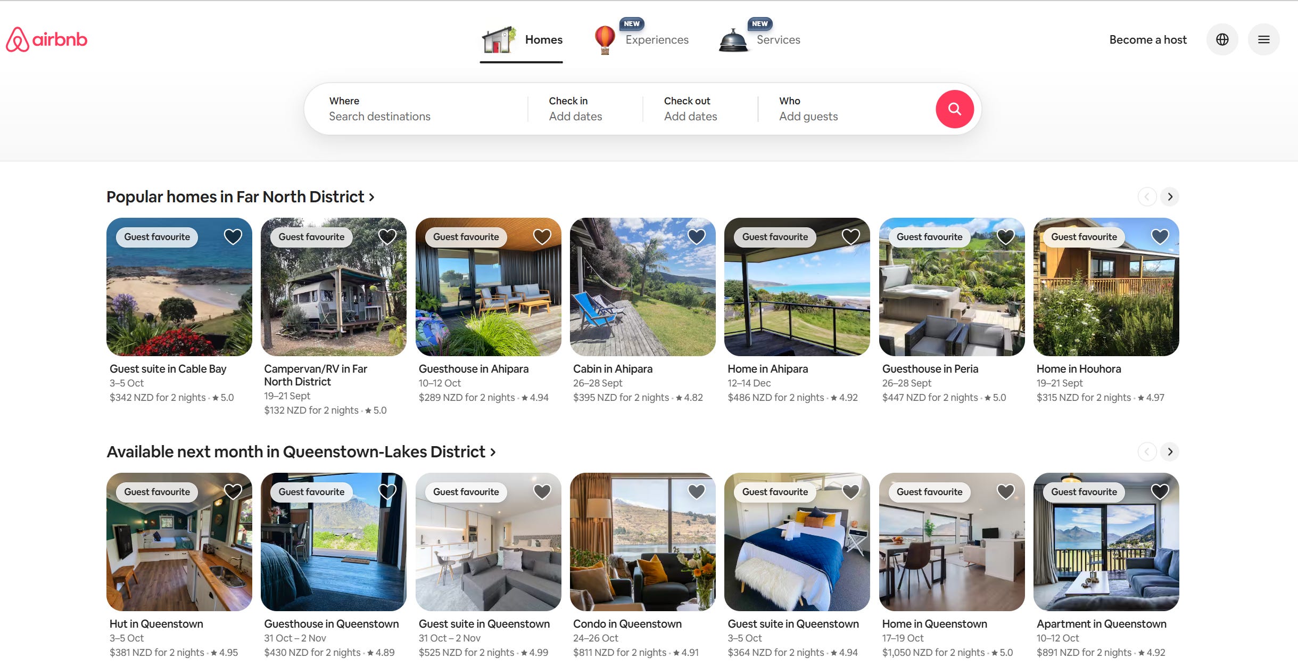Viewport: 1298px width, 666px height.
Task: Open Available next month in Queenstown-Lakes heading
Action: pos(301,452)
